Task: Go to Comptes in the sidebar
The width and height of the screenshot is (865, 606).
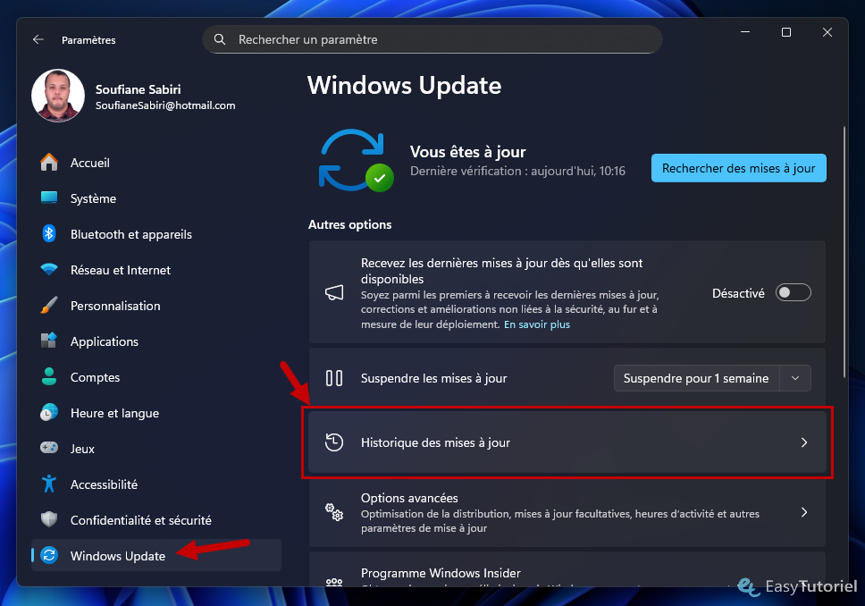Action: tap(95, 377)
